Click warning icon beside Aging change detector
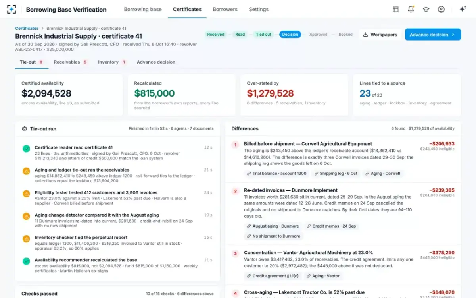 click(26, 217)
